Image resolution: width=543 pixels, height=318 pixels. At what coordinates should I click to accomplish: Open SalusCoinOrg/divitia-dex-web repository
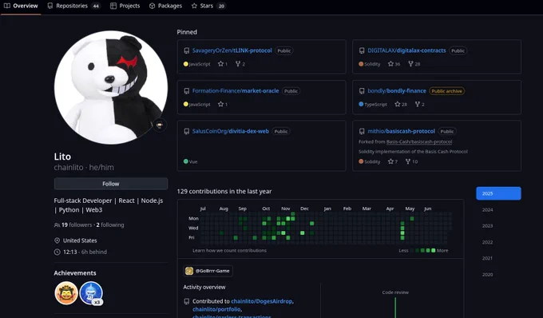pyautogui.click(x=231, y=131)
